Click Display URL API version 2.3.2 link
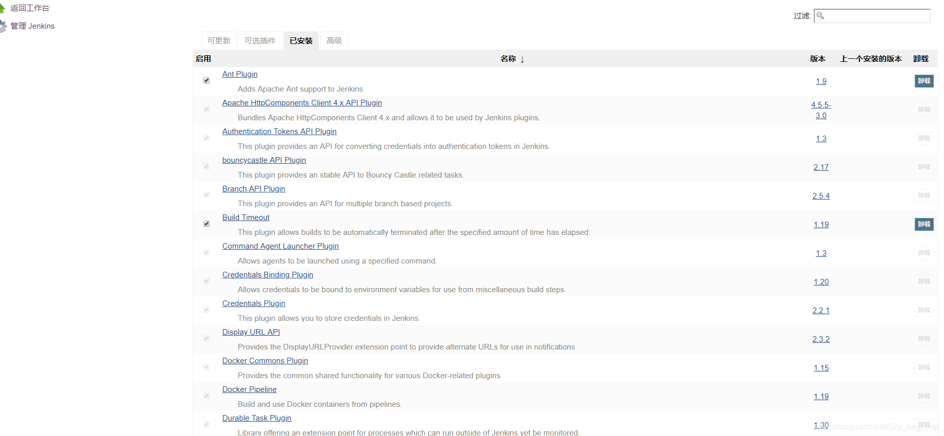944x436 pixels. (821, 339)
